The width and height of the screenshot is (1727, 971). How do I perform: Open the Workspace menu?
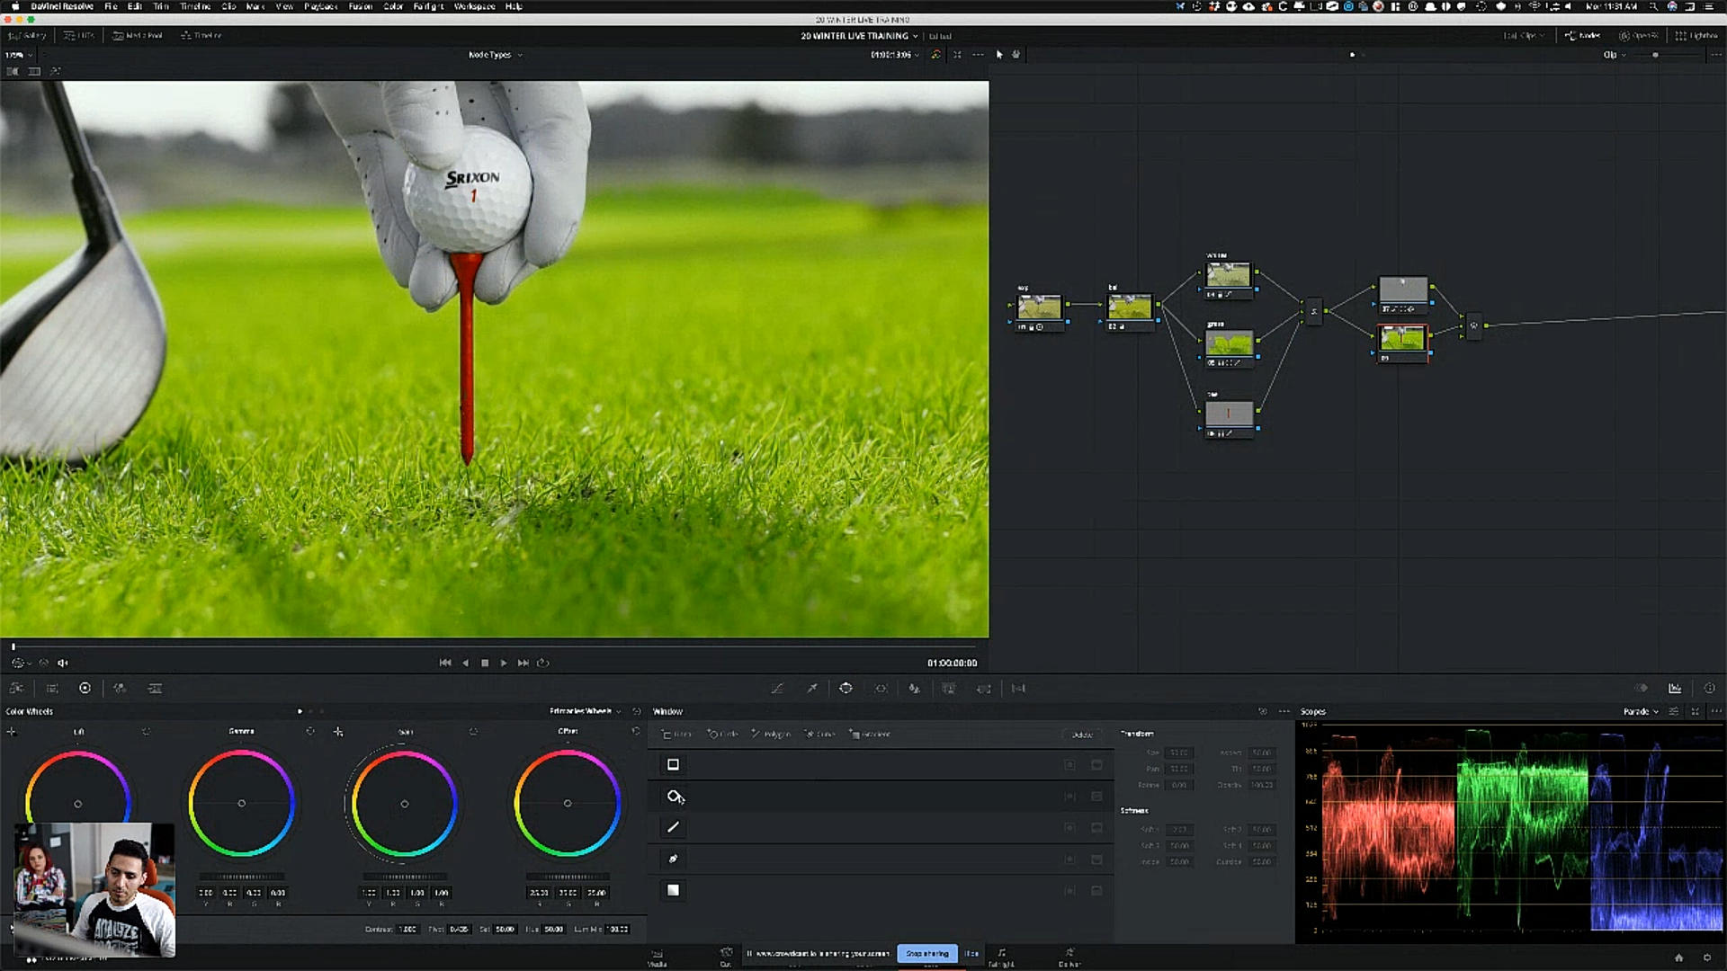click(x=474, y=6)
